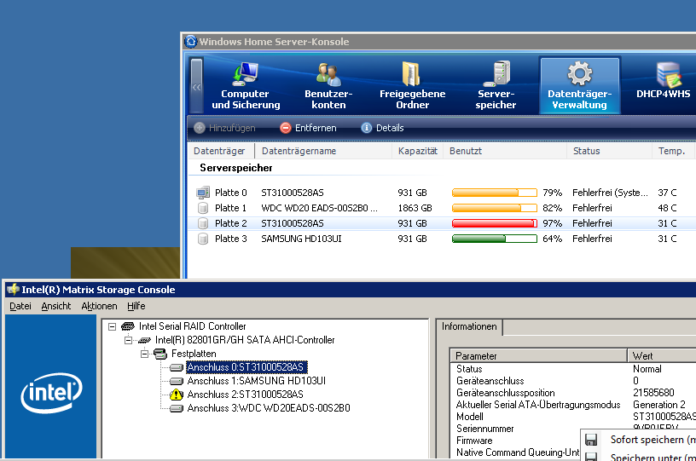Click the Anschluss 1 drive icon
696x461 pixels.
(x=177, y=381)
